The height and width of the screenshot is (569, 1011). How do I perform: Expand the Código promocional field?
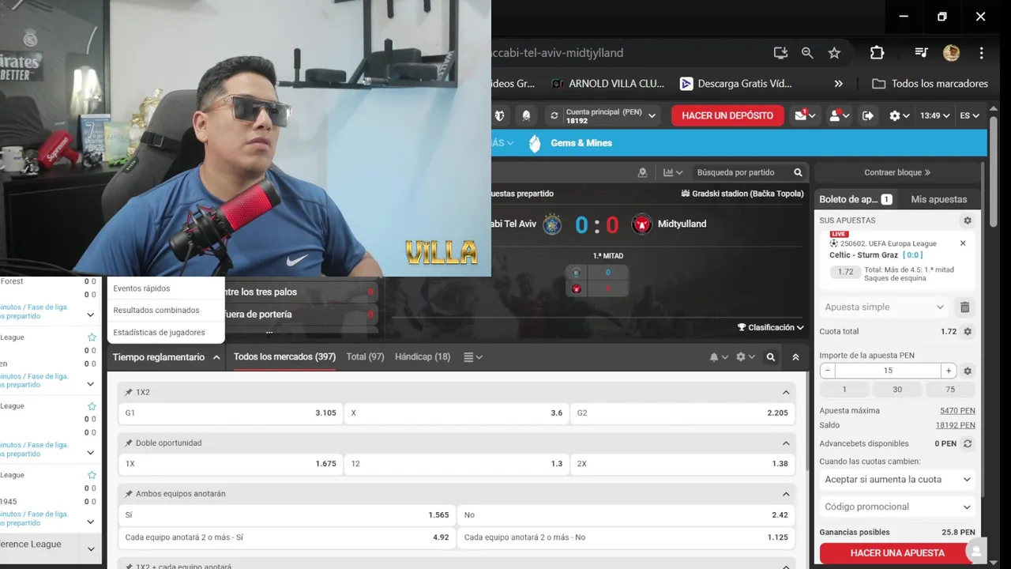[897, 507]
